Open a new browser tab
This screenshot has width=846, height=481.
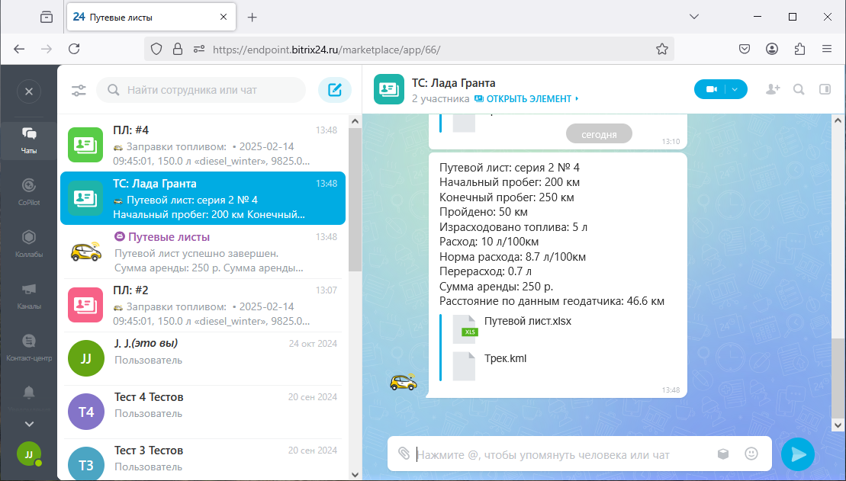(252, 18)
